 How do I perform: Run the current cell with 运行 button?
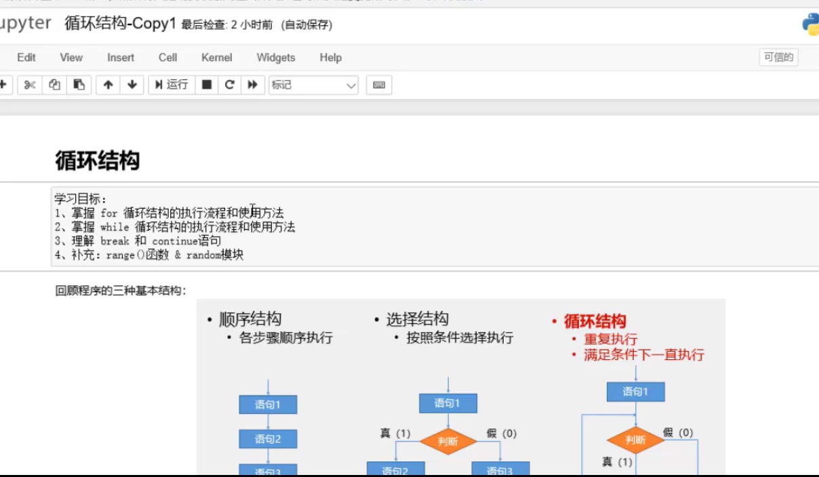pos(172,85)
